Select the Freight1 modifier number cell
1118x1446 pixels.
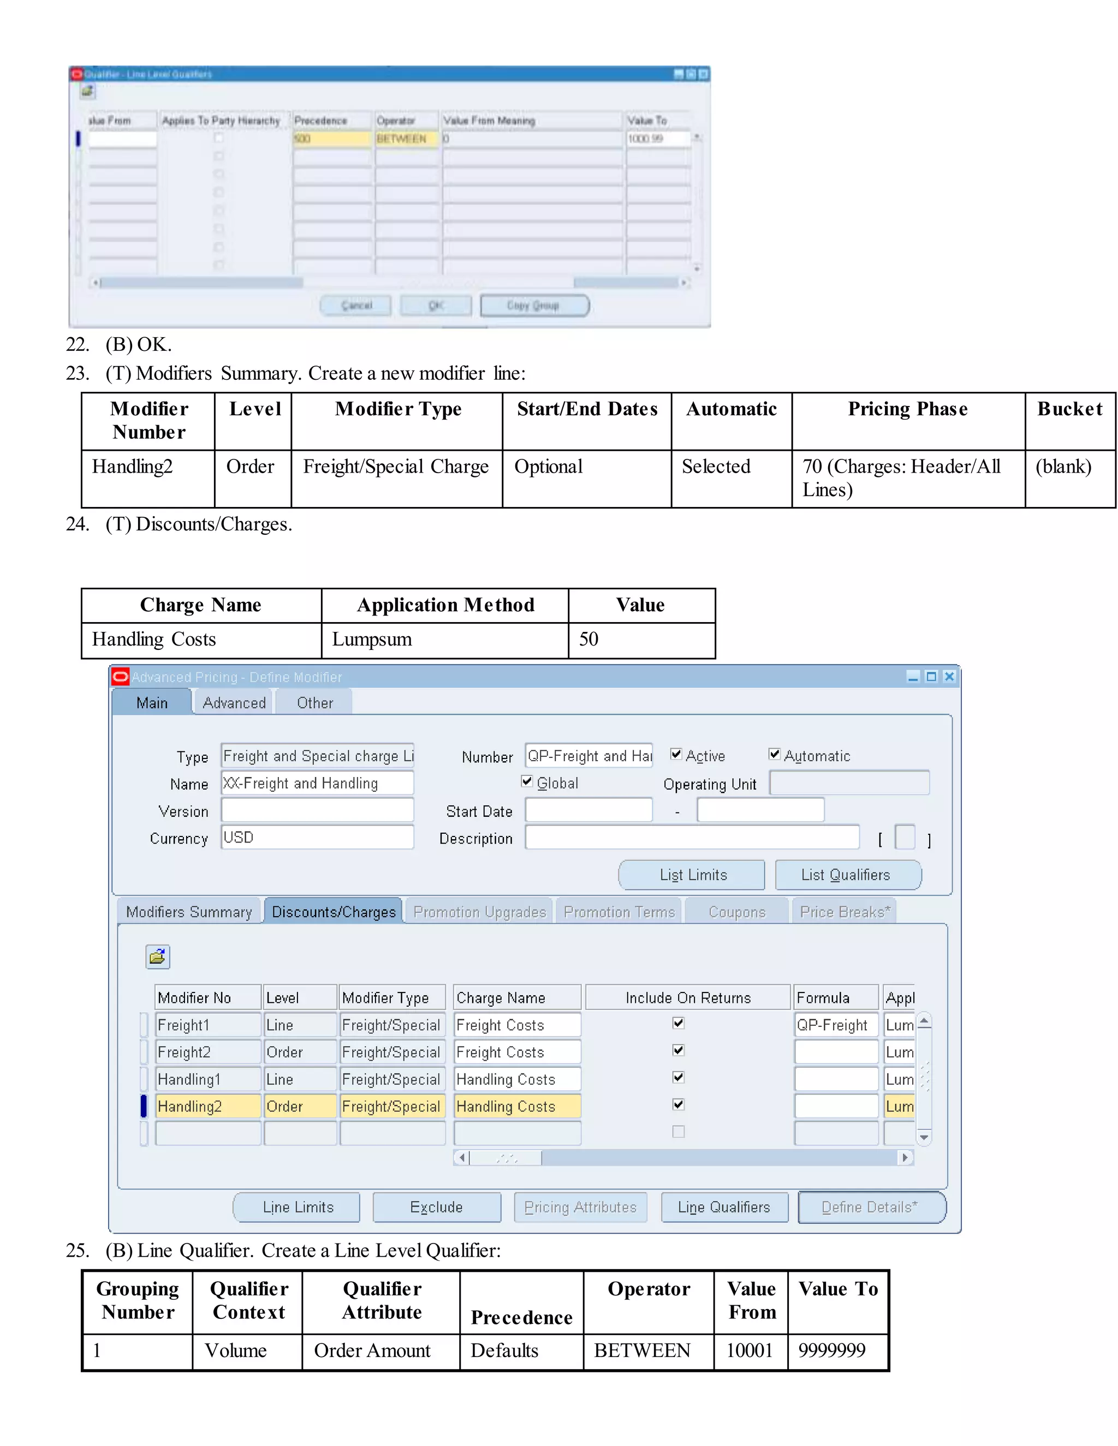coord(208,1025)
